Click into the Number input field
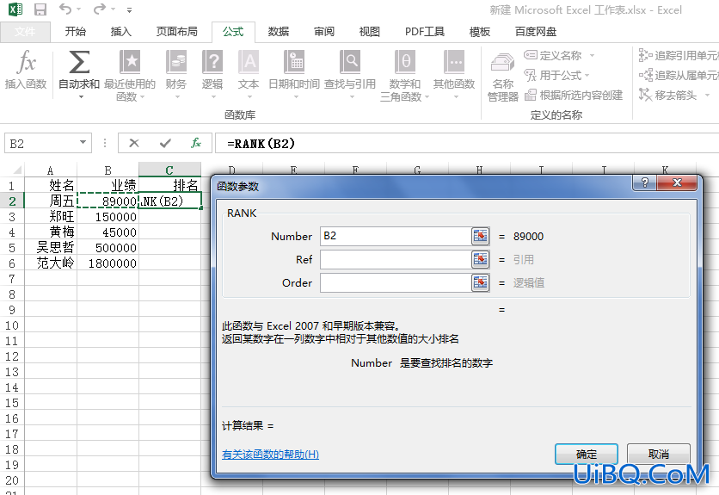Screen dimensions: 719x495 (396, 236)
